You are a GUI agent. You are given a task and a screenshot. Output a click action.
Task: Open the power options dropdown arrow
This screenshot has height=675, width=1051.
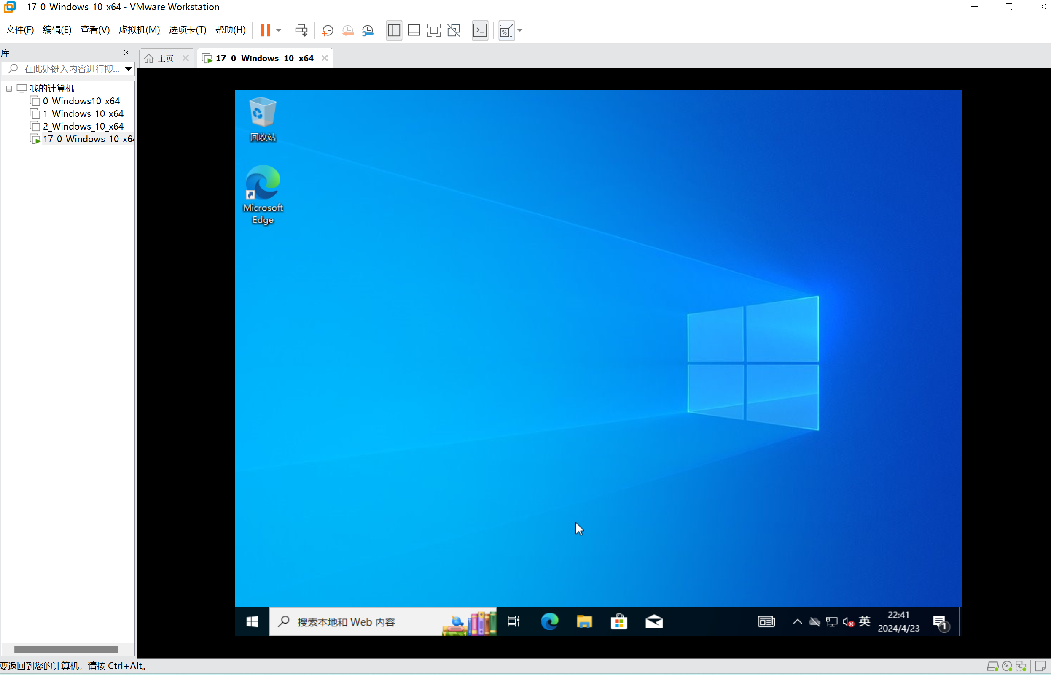[x=279, y=30]
